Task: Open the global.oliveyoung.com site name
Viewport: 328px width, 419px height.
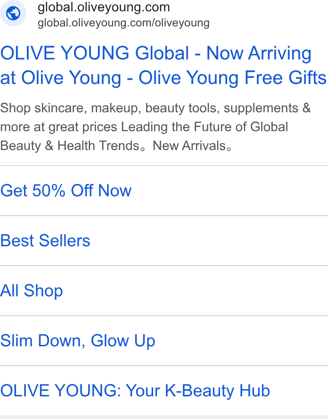Action: pyautogui.click(x=104, y=7)
